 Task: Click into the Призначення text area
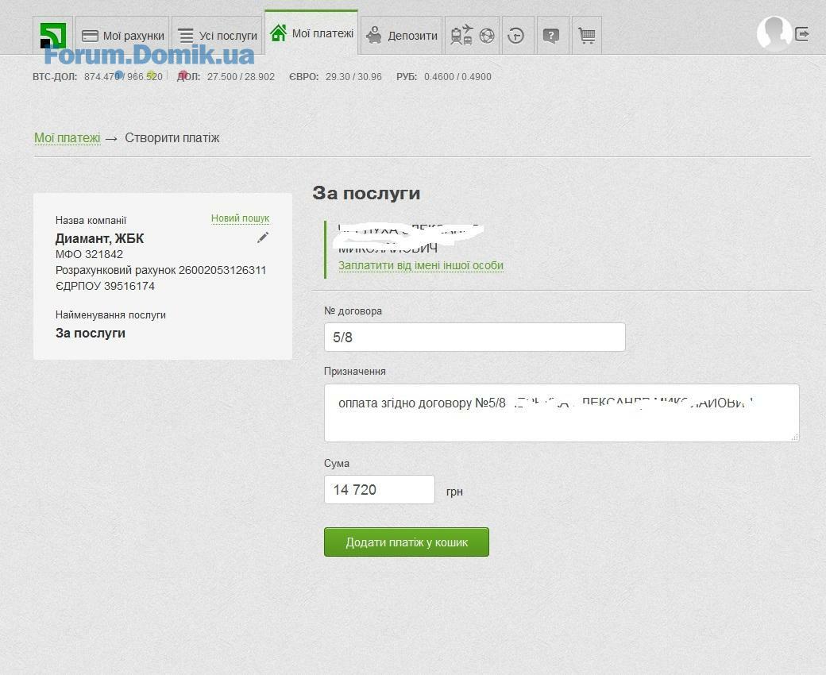point(561,413)
